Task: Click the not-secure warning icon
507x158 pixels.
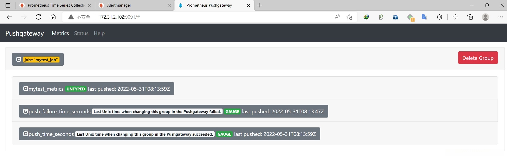Action: (x=71, y=17)
